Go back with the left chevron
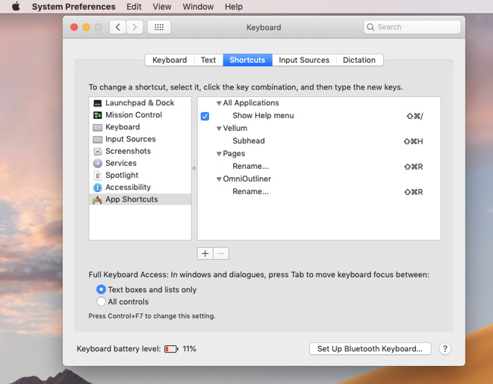 coord(118,27)
